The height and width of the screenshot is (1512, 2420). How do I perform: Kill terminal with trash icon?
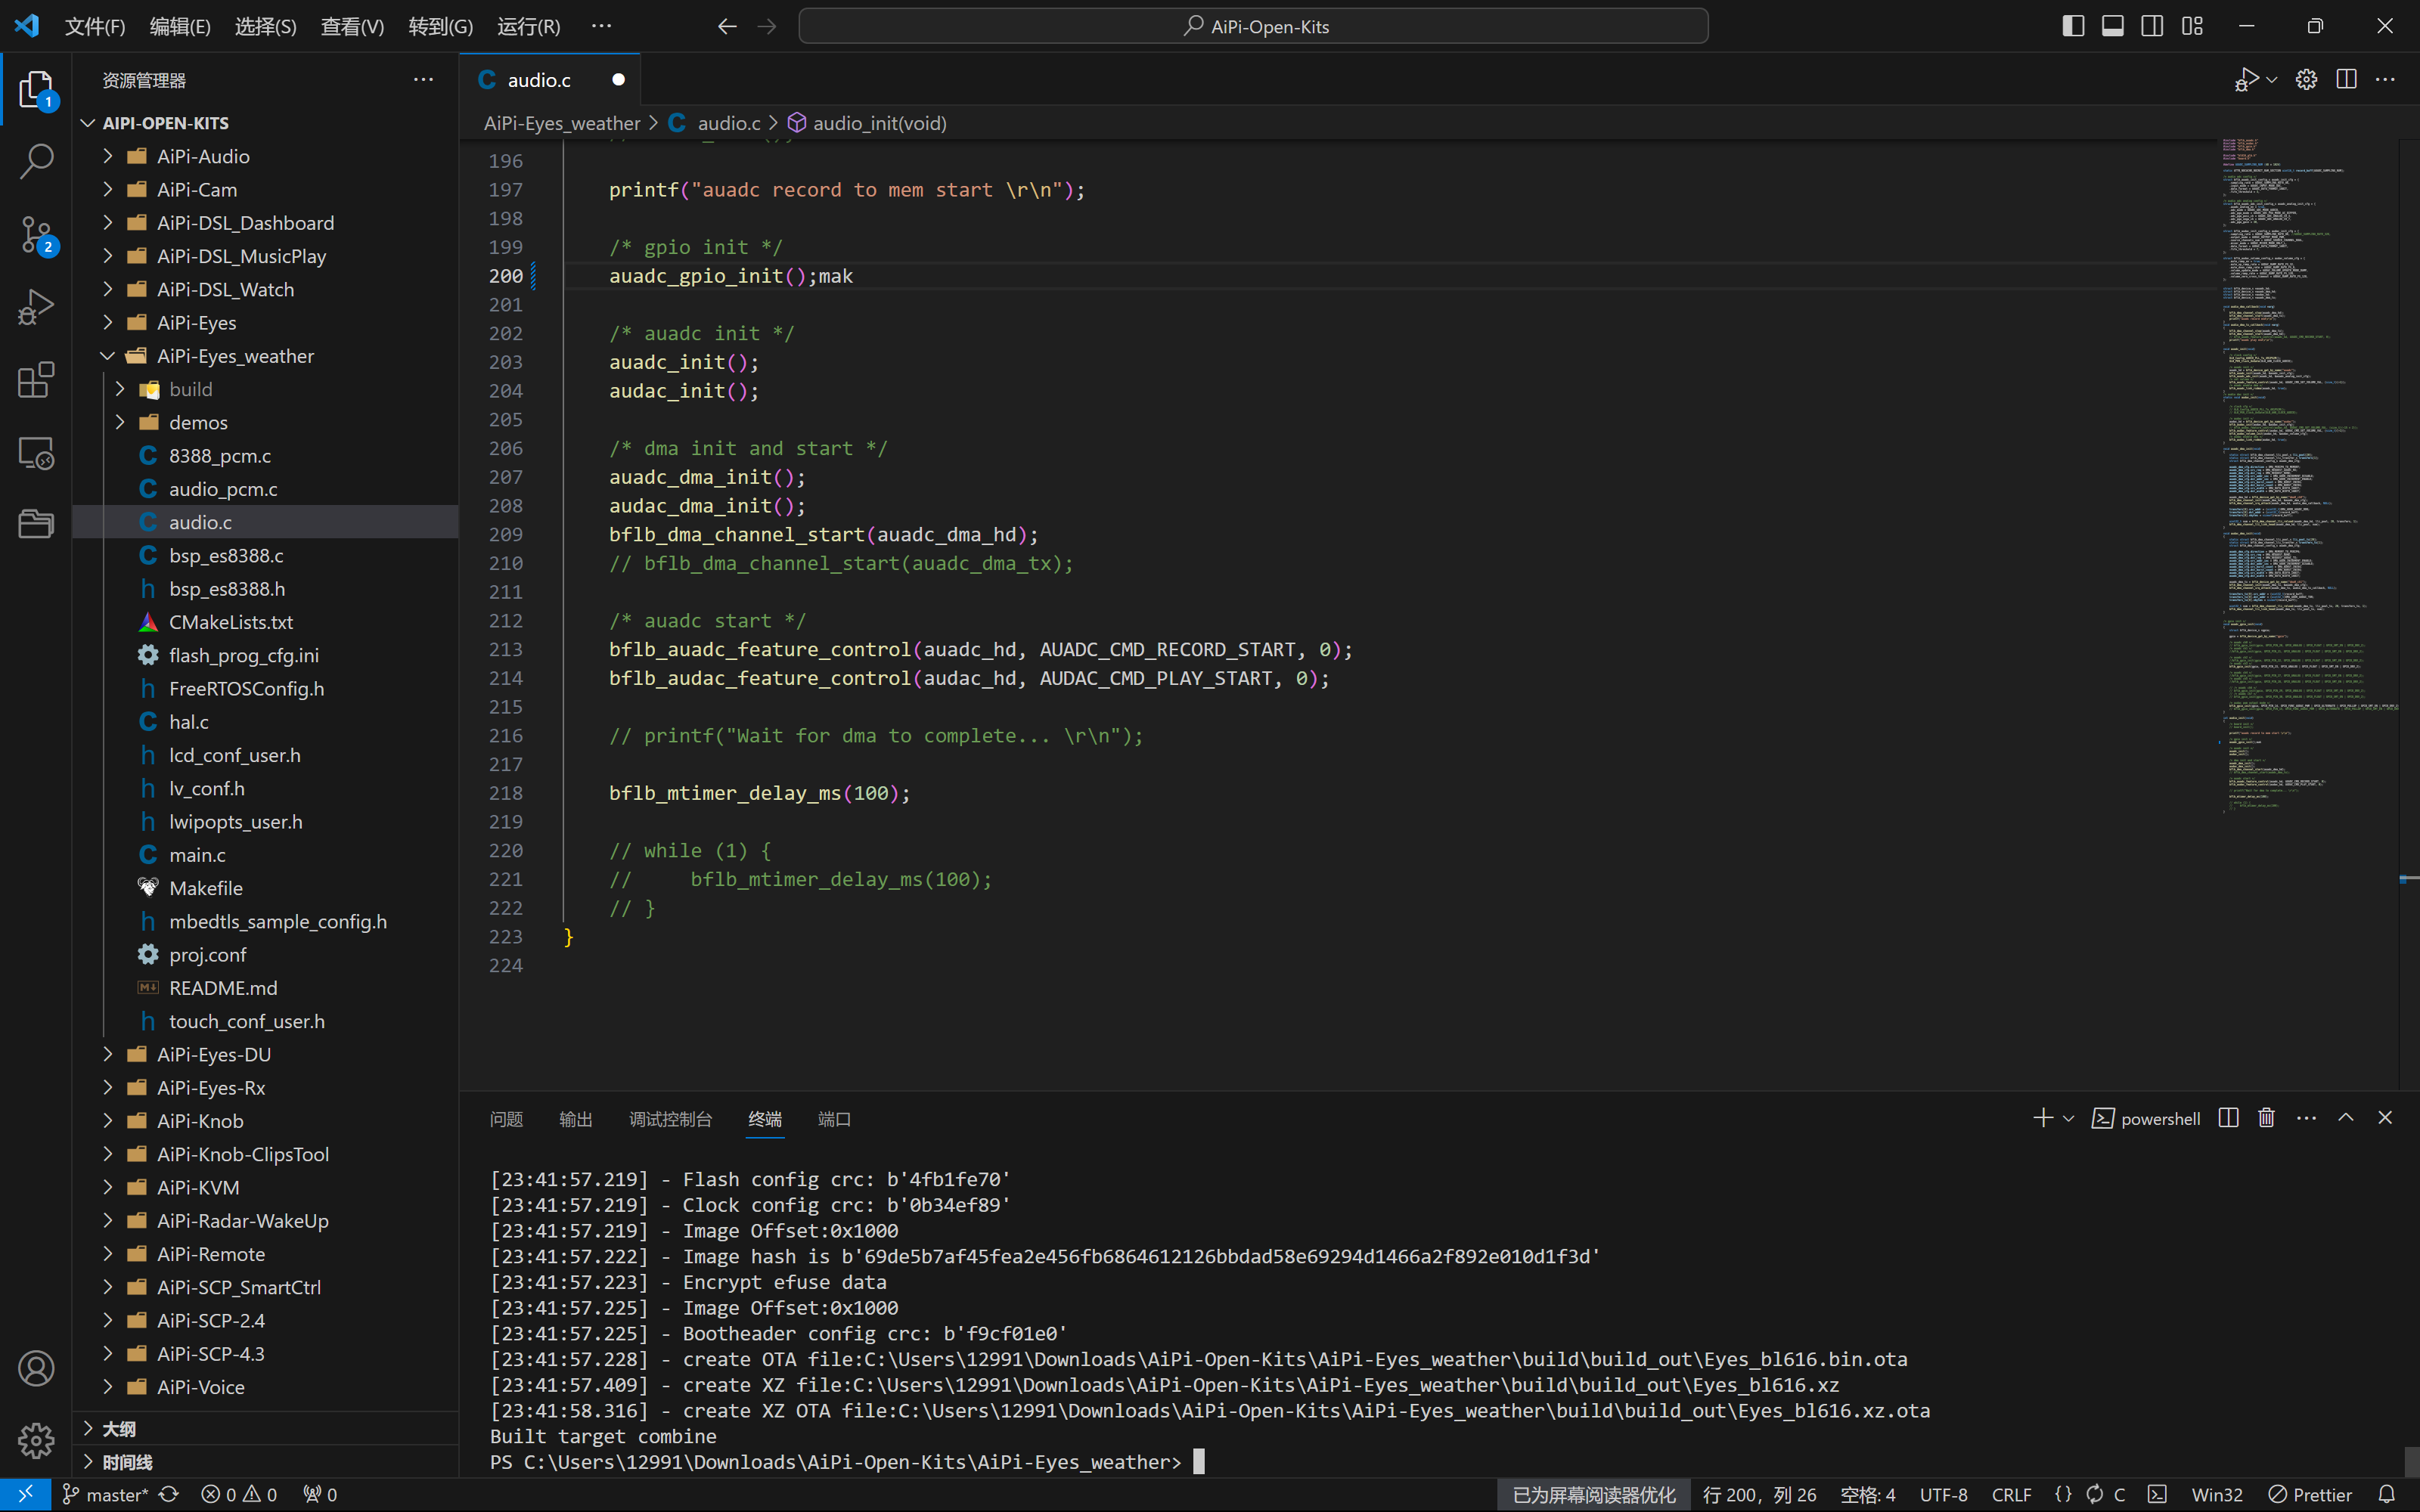[x=2267, y=1118]
